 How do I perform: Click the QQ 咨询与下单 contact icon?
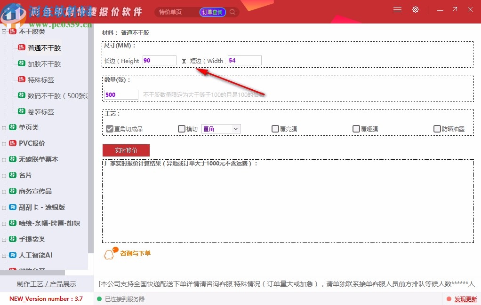[x=109, y=253]
